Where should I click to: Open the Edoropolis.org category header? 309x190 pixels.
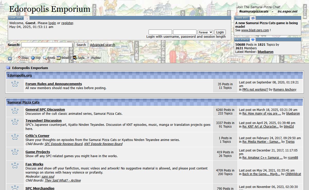tap(20, 75)
